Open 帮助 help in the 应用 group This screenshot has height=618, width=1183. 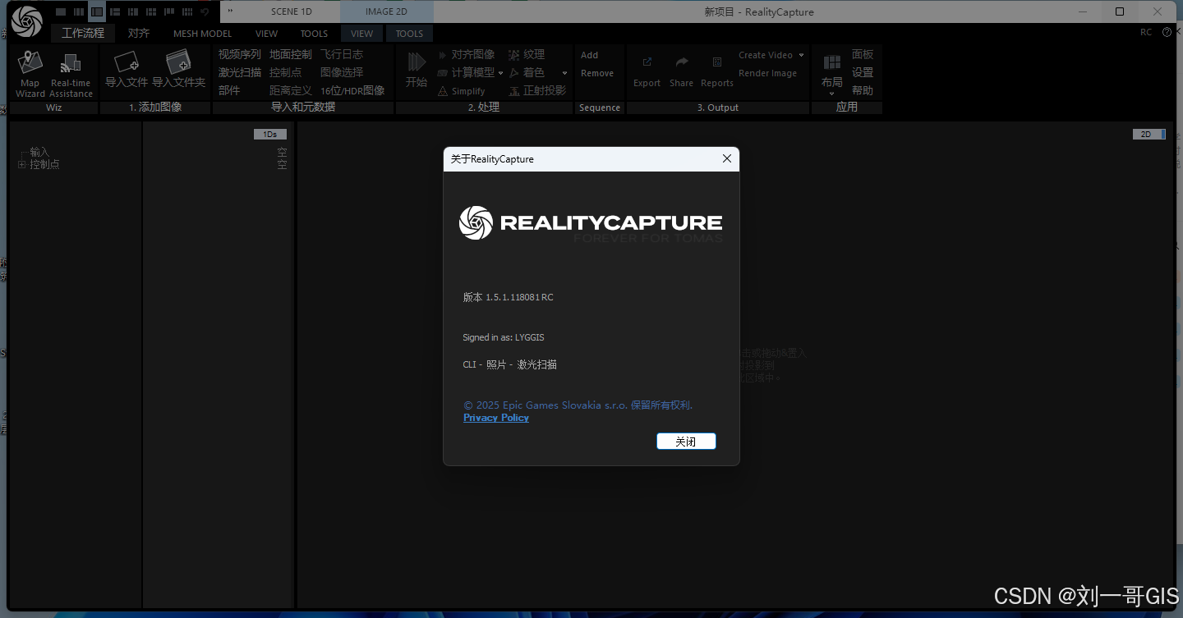coord(863,90)
